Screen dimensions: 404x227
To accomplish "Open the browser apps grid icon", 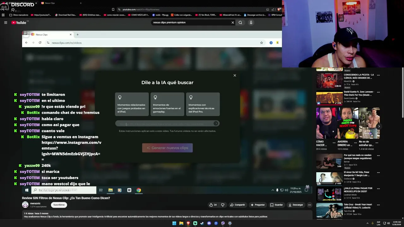I will pos(3,15).
